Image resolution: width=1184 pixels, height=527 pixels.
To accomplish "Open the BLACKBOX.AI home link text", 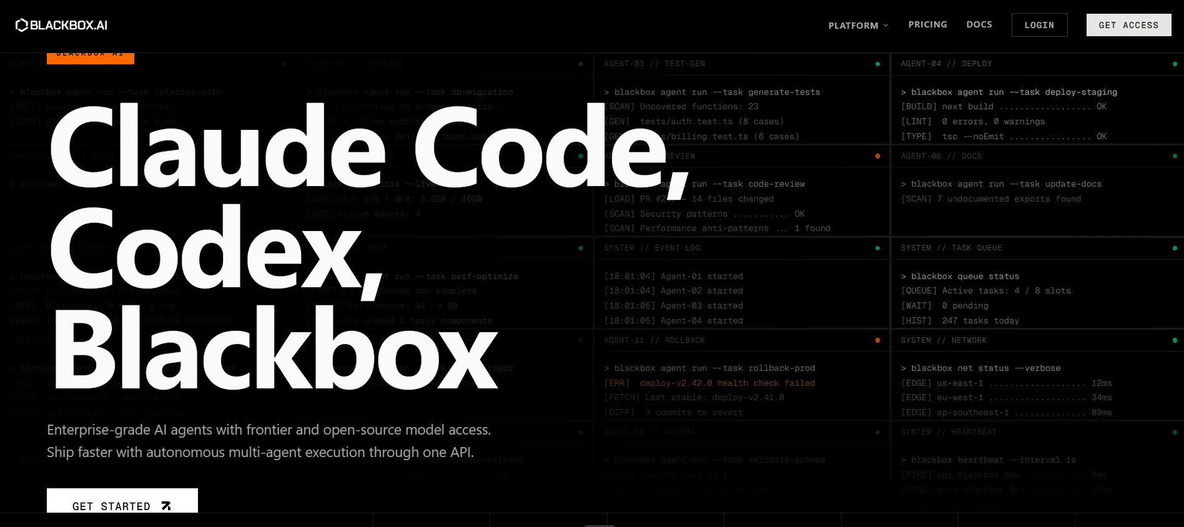I will pos(69,25).
